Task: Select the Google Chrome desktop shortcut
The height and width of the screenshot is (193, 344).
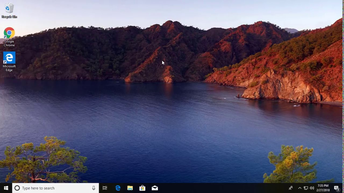Action: pyautogui.click(x=9, y=37)
